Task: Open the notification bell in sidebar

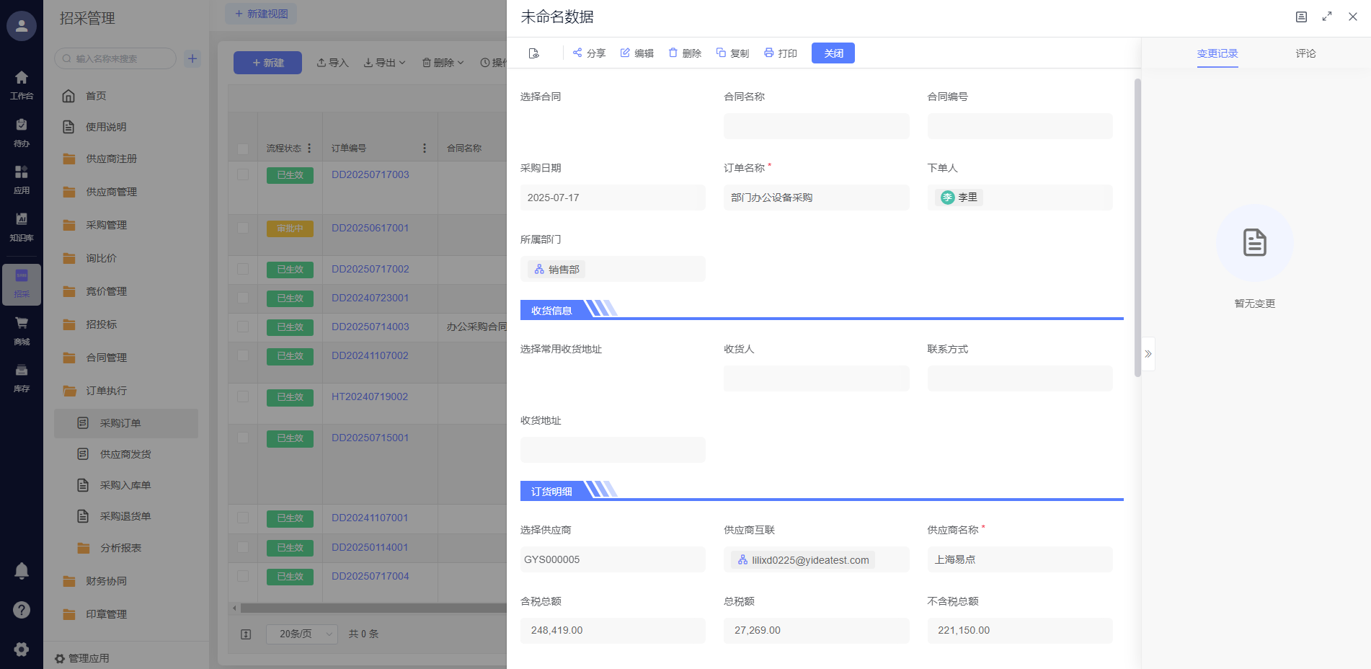Action: 22,571
